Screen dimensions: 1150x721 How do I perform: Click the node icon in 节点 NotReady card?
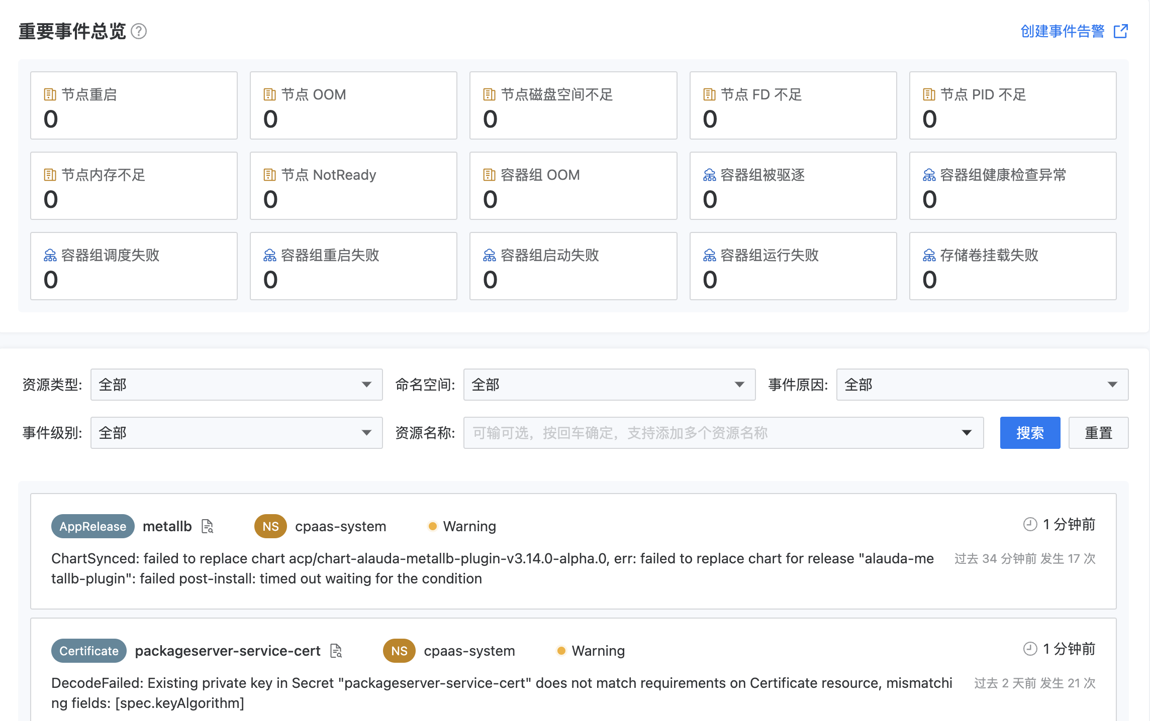tap(269, 175)
